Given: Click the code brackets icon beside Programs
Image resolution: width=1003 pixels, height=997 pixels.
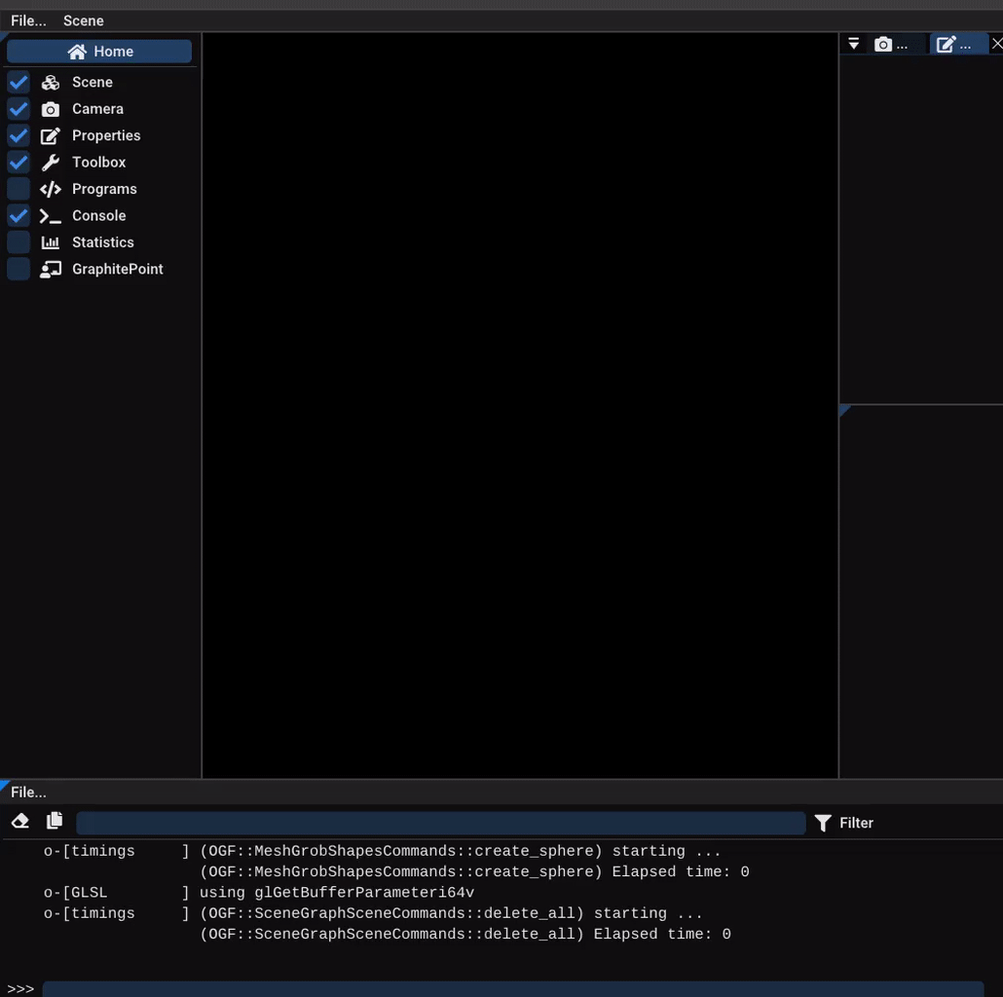Looking at the screenshot, I should [51, 189].
